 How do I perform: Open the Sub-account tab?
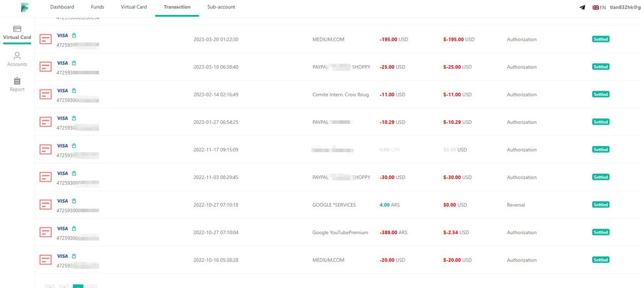[x=221, y=7]
